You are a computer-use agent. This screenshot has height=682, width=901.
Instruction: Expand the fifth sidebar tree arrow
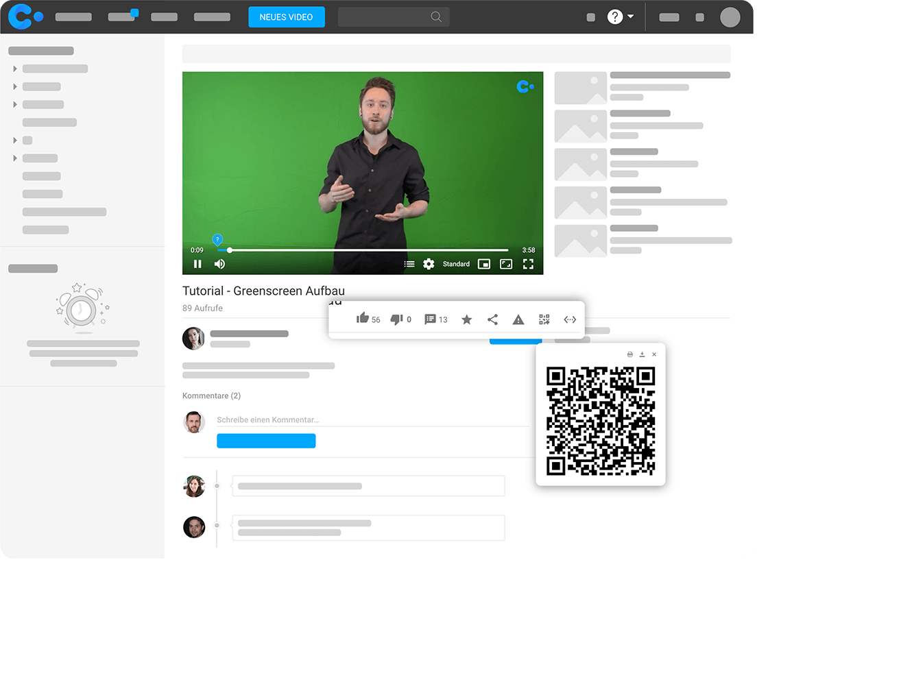click(x=15, y=158)
